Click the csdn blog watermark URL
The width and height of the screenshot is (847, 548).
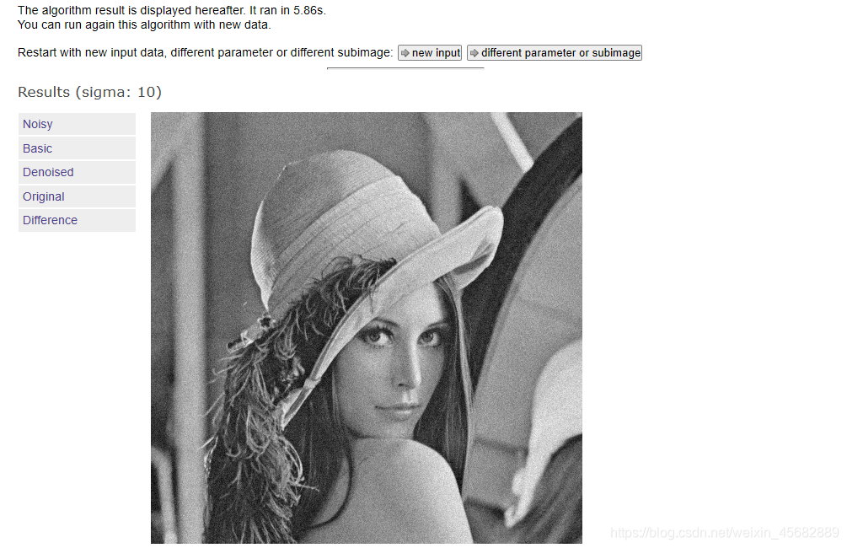[725, 532]
